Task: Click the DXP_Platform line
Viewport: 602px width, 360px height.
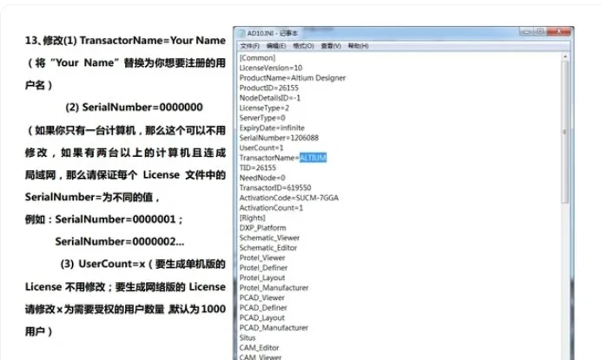Action: pyautogui.click(x=262, y=228)
